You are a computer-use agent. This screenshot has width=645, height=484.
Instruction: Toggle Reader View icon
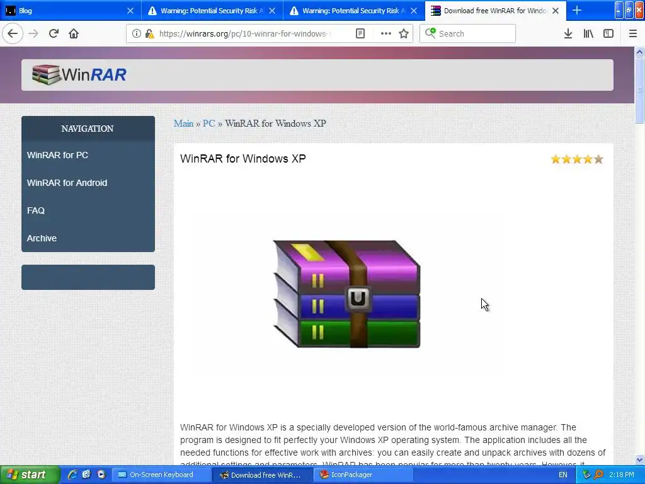coord(360,34)
